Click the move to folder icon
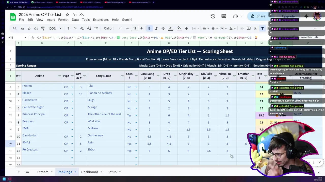This screenshot has height=182, width=325. [x=74, y=15]
